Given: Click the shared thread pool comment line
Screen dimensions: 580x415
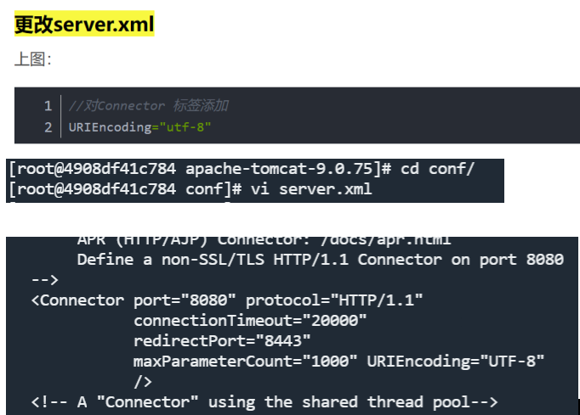Looking at the screenshot, I should pyautogui.click(x=264, y=402).
